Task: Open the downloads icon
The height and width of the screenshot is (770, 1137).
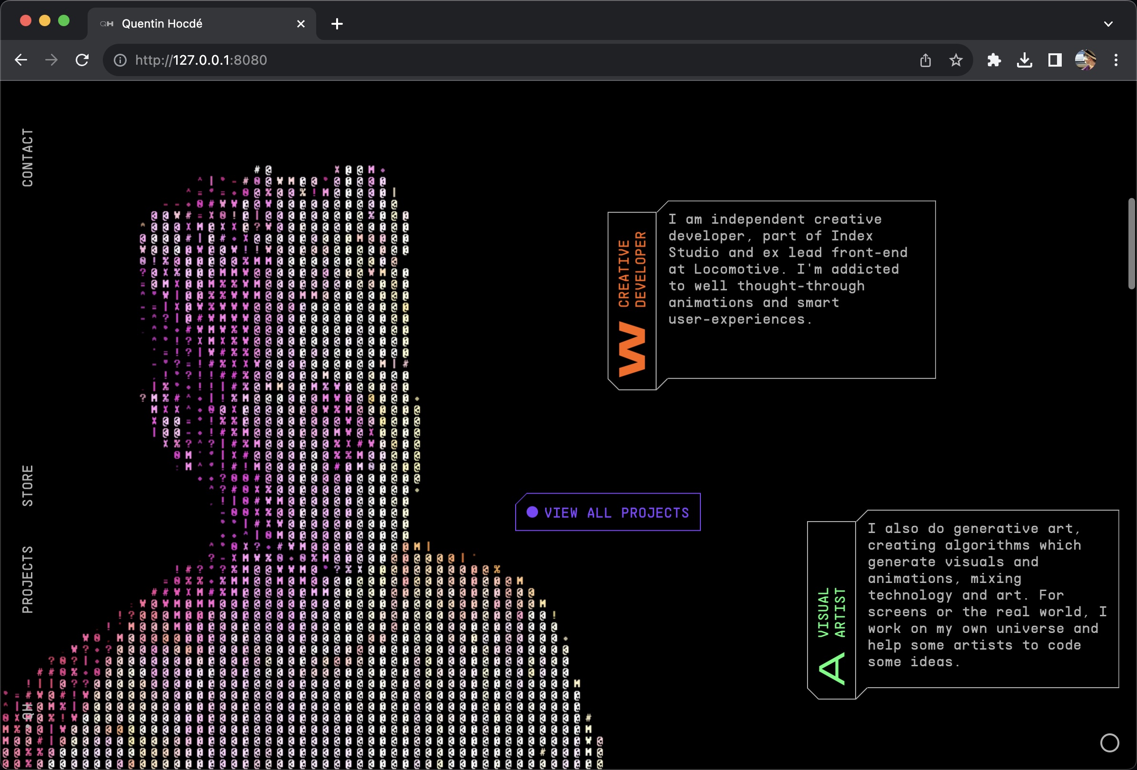Action: pos(1025,60)
